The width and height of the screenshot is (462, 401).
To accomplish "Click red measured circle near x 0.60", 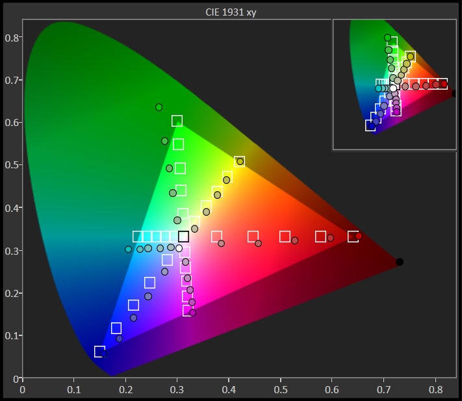I will 330,238.
